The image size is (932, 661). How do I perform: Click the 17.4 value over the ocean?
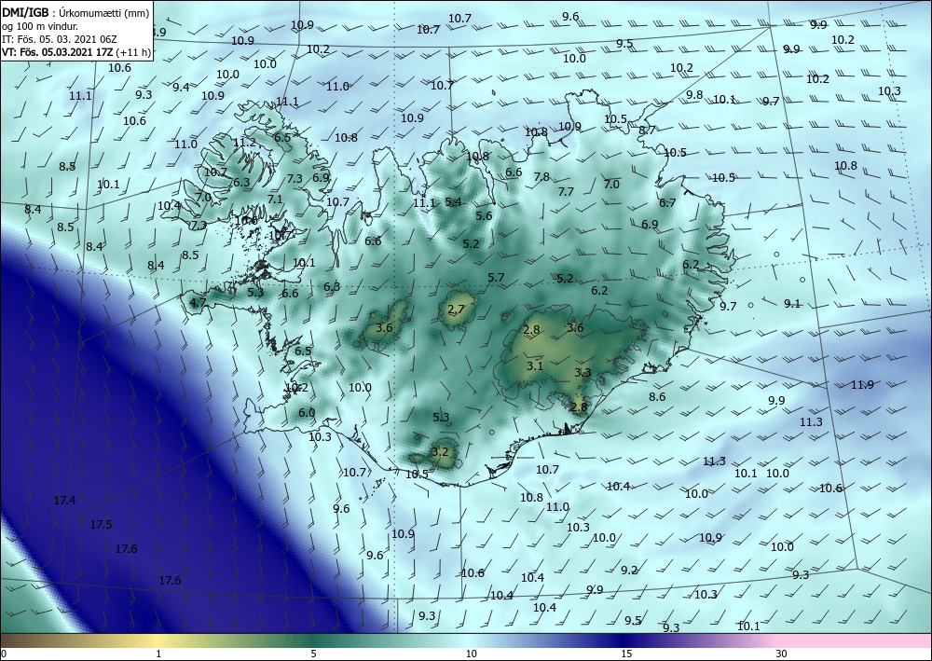click(x=65, y=501)
